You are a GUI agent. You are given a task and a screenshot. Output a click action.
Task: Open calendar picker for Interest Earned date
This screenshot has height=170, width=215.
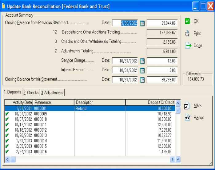coord(142,70)
